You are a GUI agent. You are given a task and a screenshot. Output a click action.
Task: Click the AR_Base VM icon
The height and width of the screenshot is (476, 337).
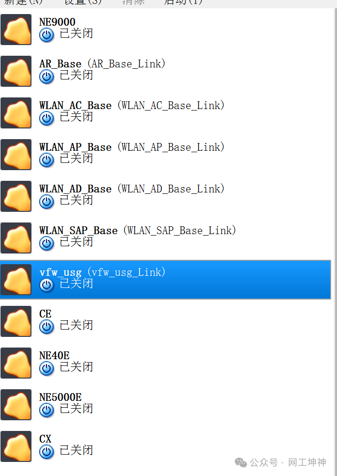pos(16,71)
